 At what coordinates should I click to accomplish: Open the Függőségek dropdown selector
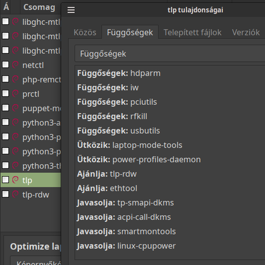pos(170,54)
